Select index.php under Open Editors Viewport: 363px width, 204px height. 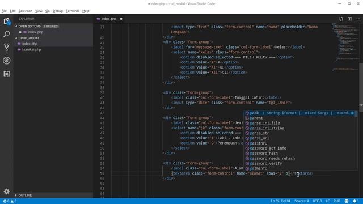pyautogui.click(x=53, y=32)
